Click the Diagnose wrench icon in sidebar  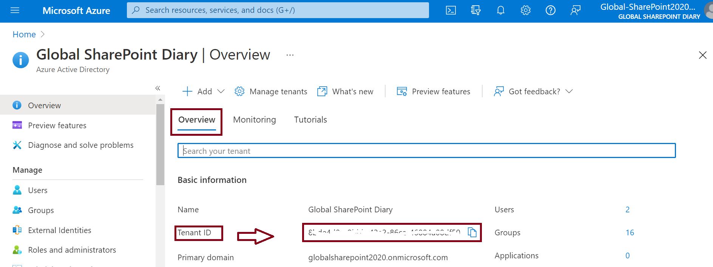pyautogui.click(x=17, y=145)
